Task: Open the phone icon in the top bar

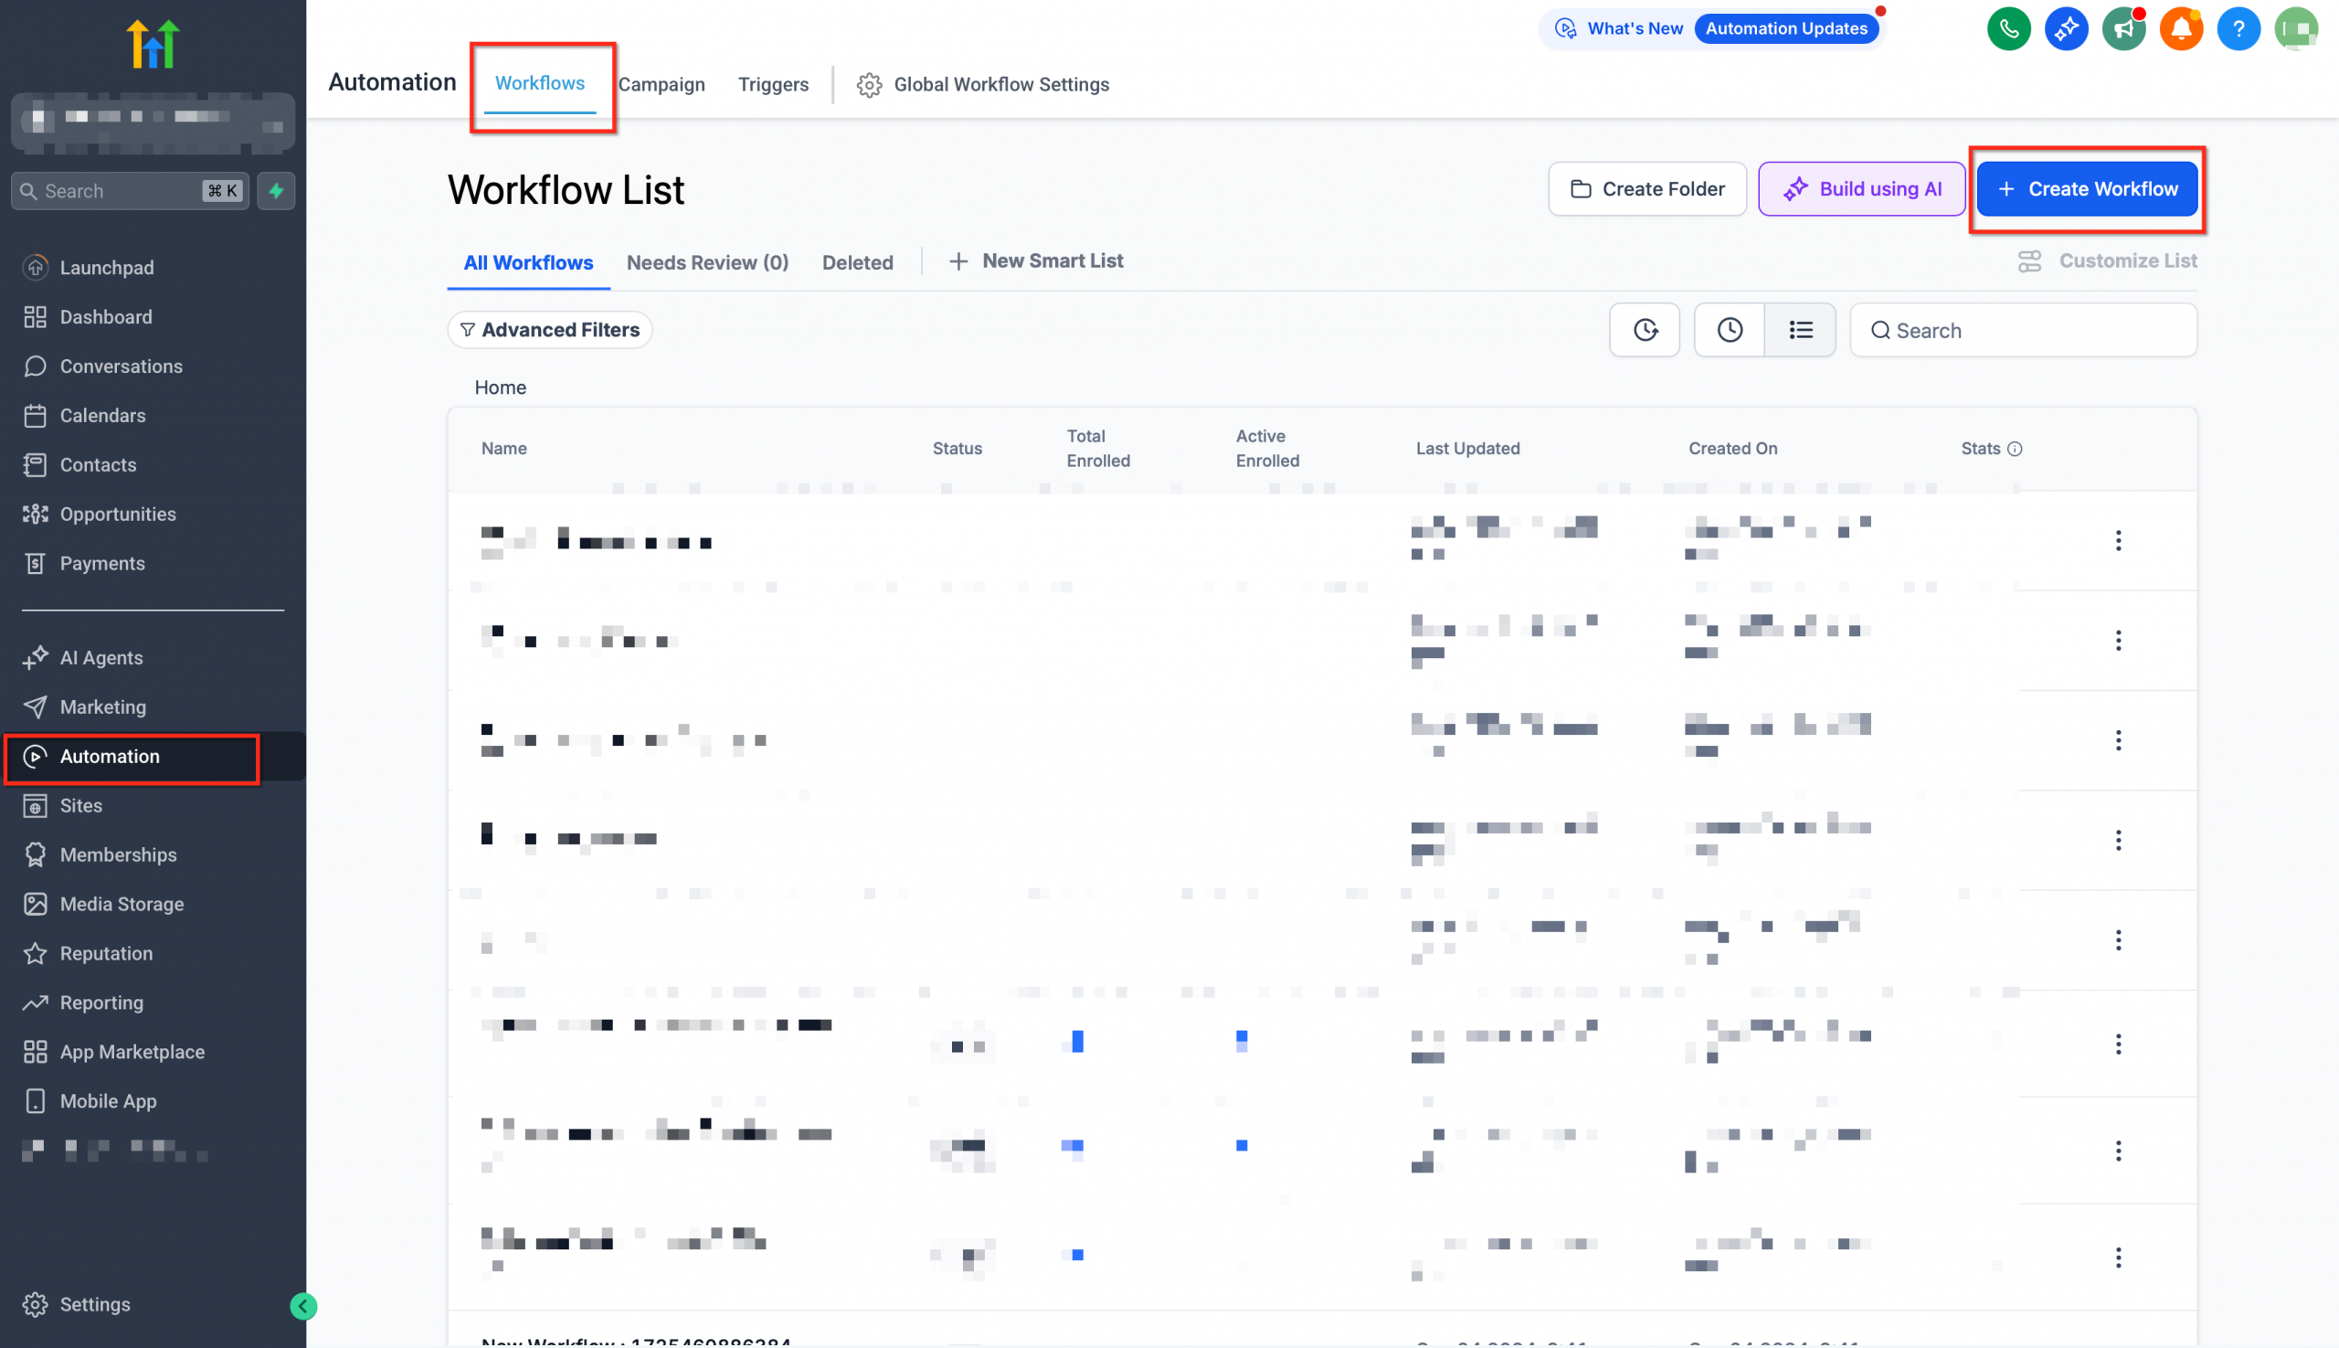Action: pos(2008,28)
